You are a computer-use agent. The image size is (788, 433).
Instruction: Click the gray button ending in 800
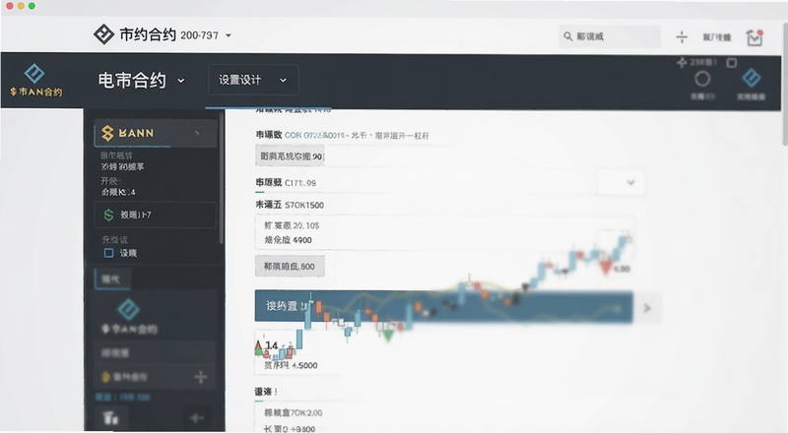[x=290, y=267]
